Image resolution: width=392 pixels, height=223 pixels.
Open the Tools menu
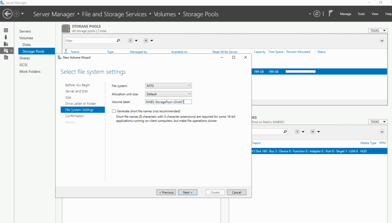(x=361, y=14)
